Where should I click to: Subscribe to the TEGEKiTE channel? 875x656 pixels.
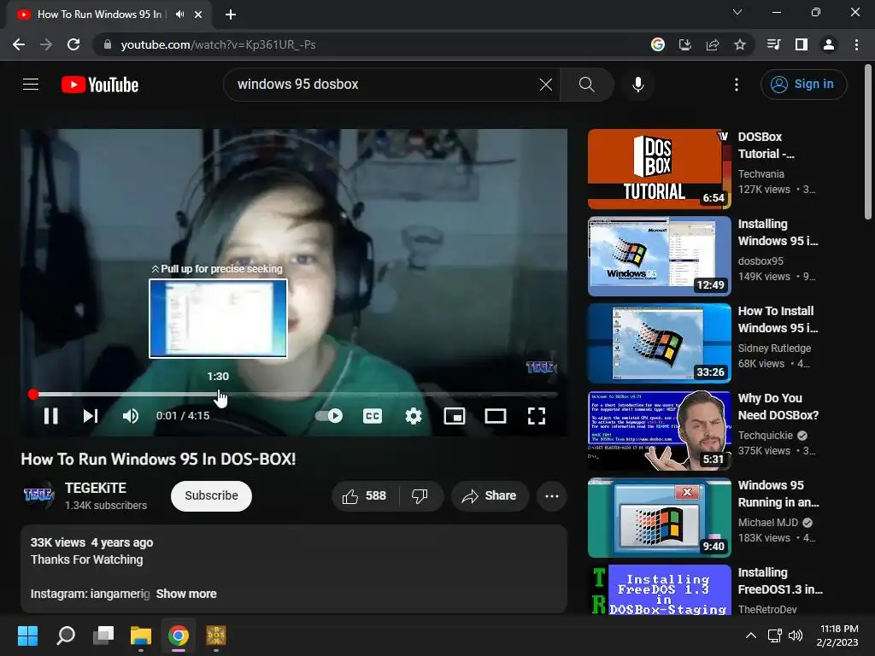[x=211, y=495]
